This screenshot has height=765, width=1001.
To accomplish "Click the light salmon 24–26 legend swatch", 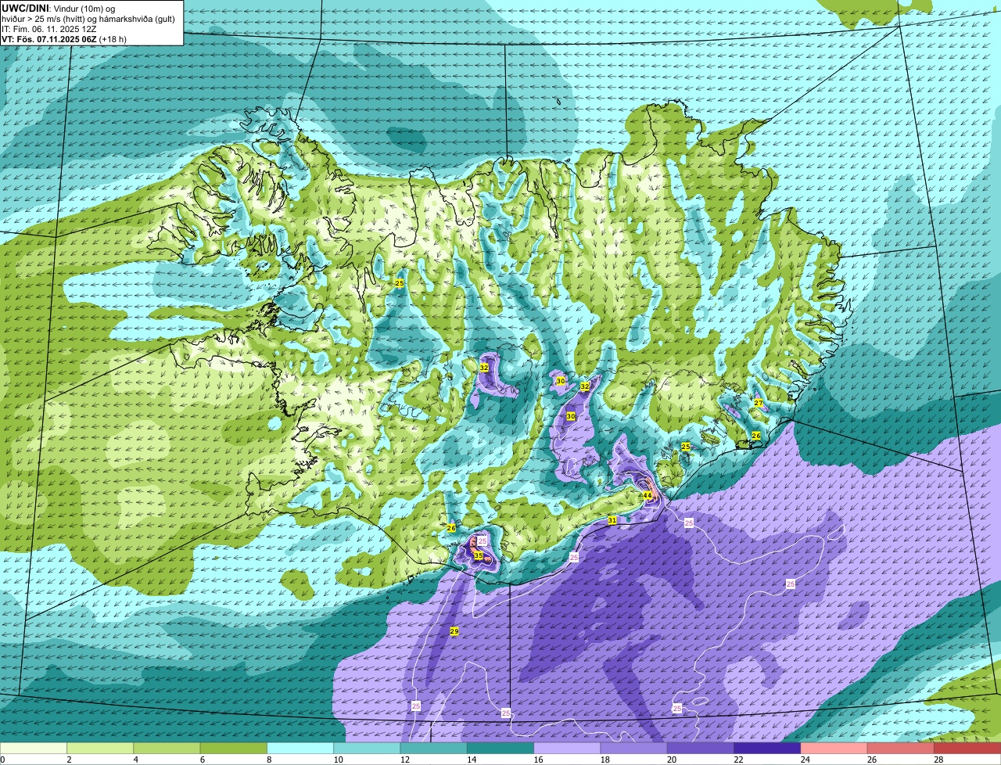I will tap(834, 749).
